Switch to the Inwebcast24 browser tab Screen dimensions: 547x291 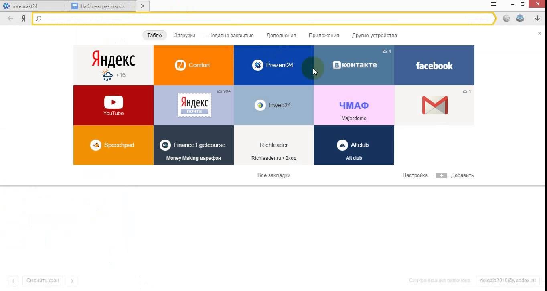pos(34,6)
